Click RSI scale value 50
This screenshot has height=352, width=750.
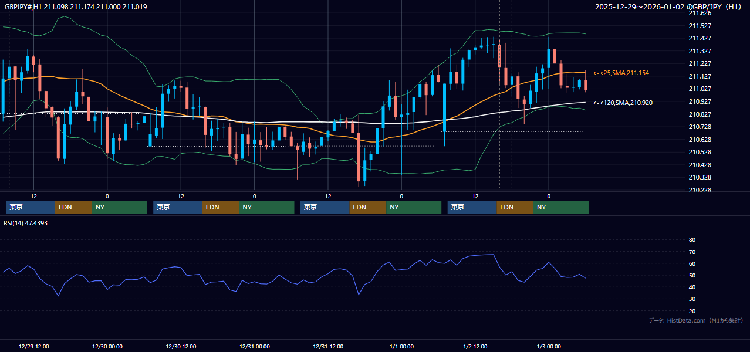692,275
